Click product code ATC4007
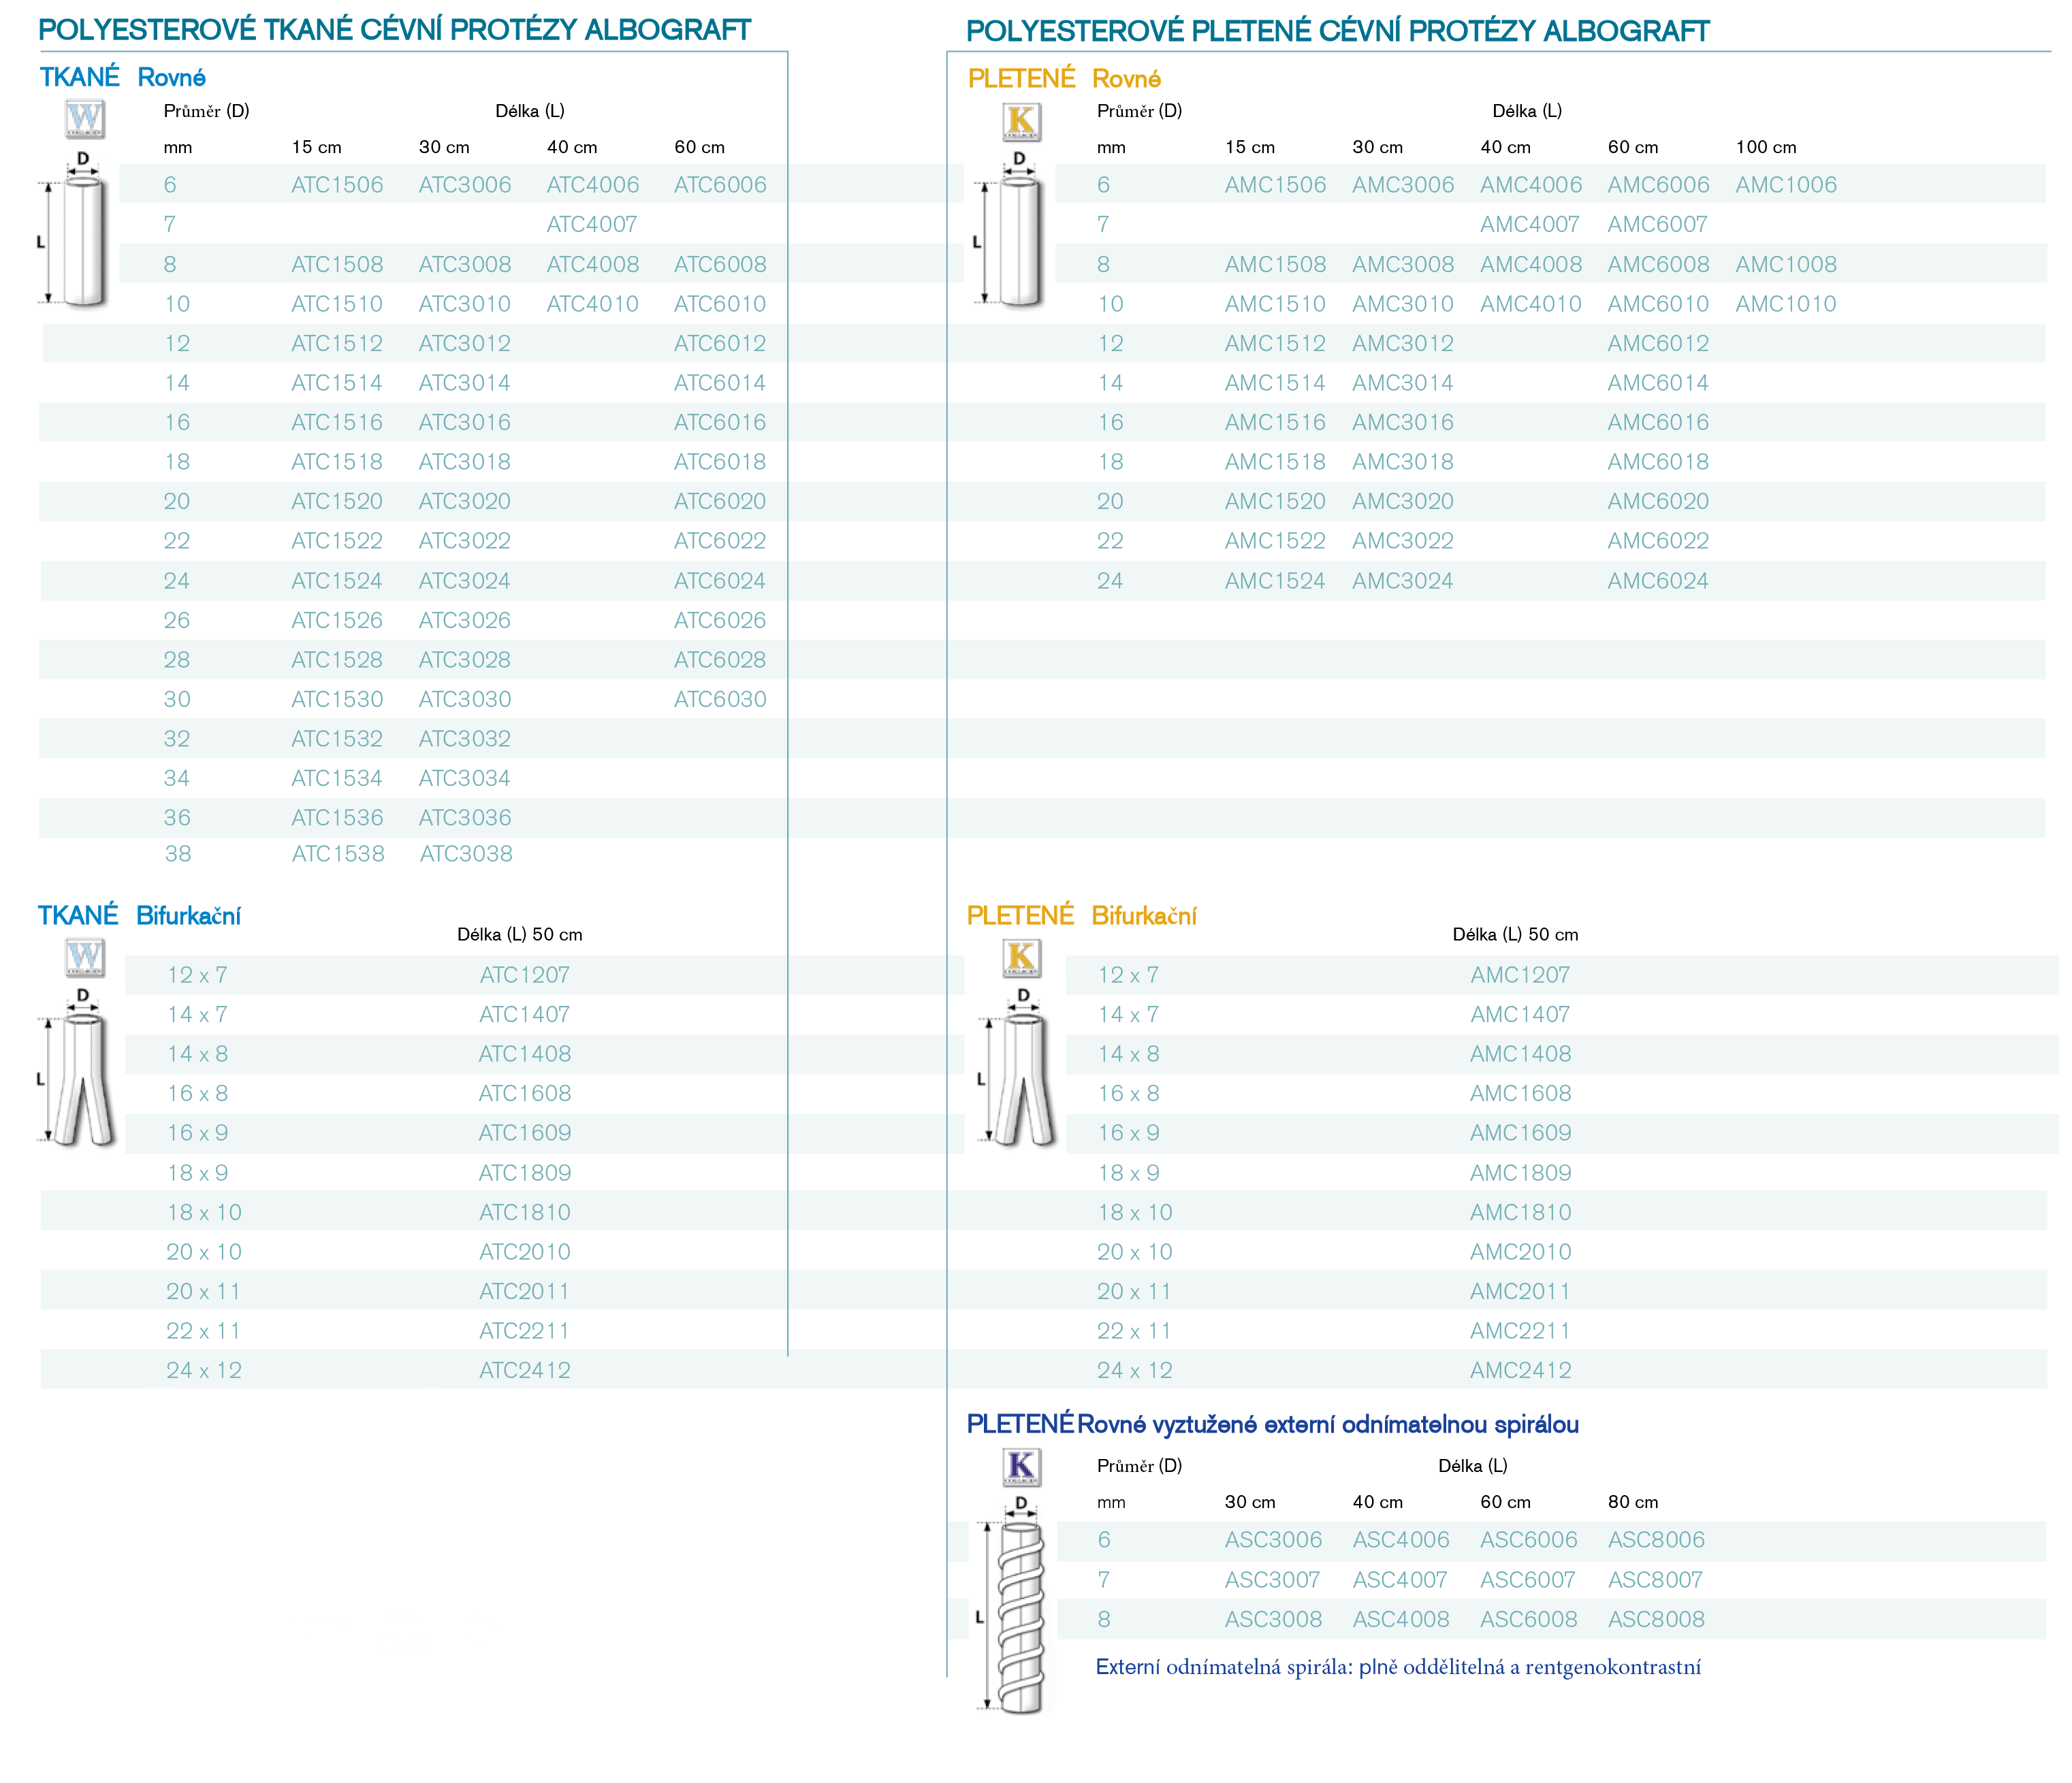This screenshot has width=2072, height=1783. point(592,224)
